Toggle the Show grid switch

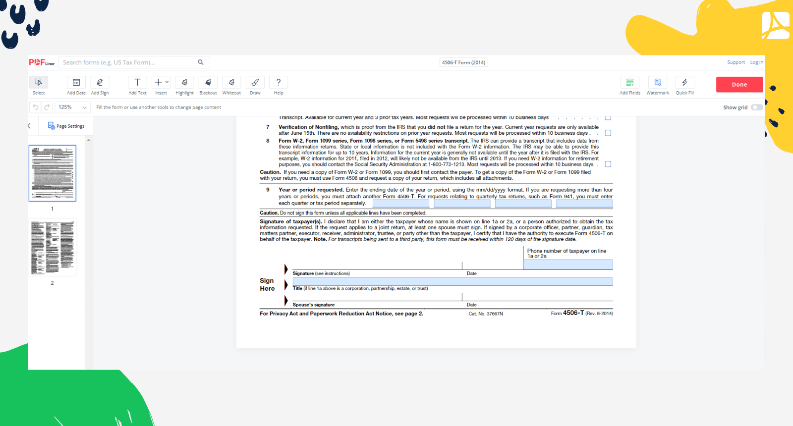pos(757,107)
